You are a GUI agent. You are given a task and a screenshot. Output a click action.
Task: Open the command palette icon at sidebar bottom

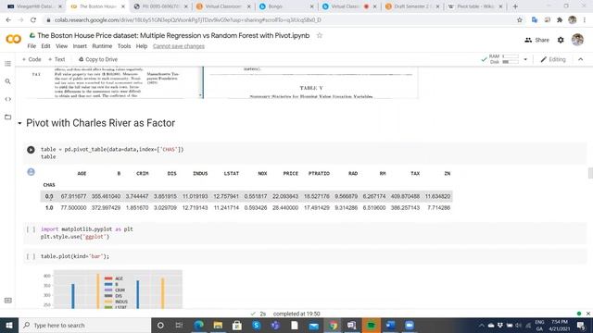coord(7,301)
